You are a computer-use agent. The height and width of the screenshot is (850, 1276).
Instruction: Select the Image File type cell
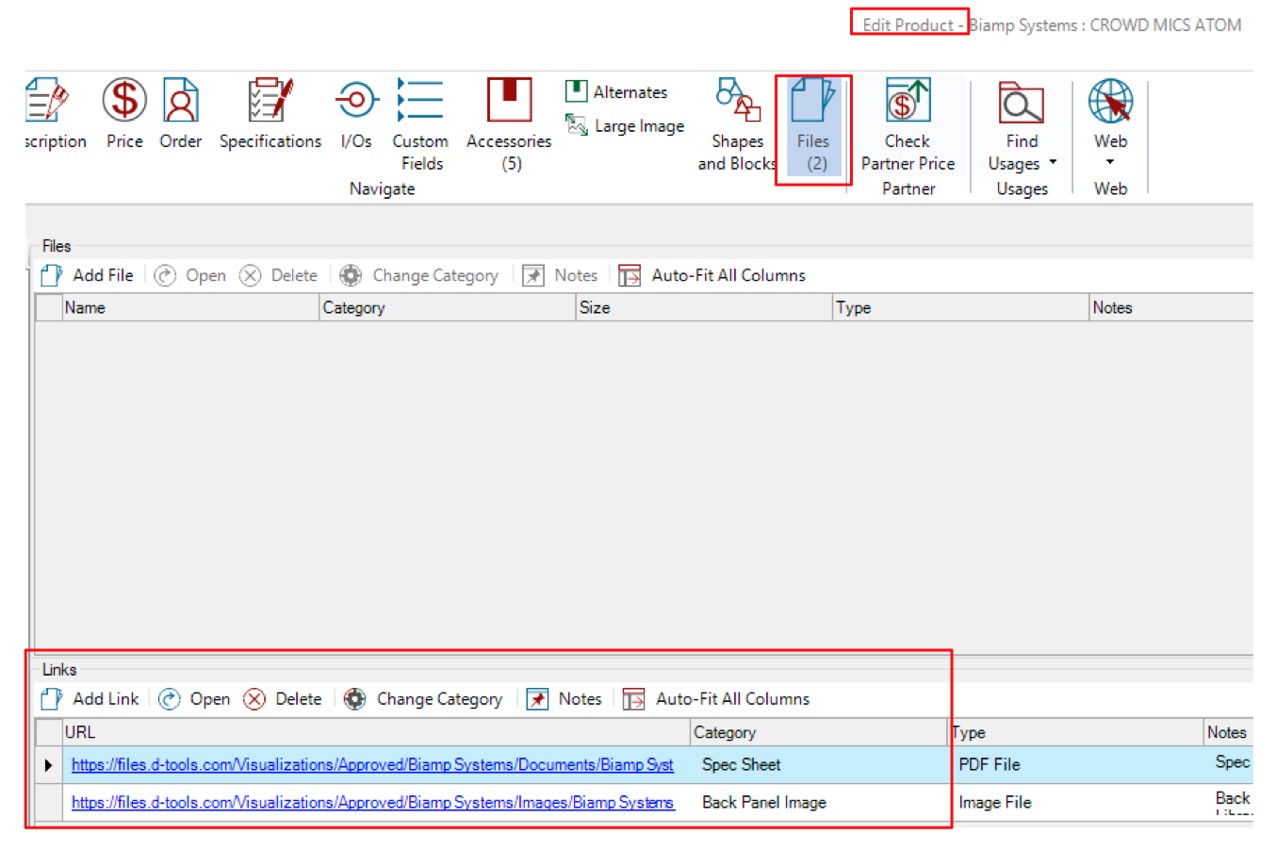pos(1076,802)
